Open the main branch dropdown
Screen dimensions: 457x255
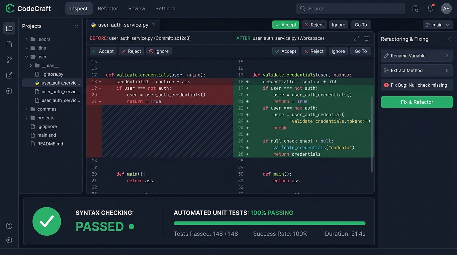coord(438,25)
